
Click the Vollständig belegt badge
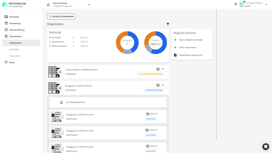pos(154,90)
